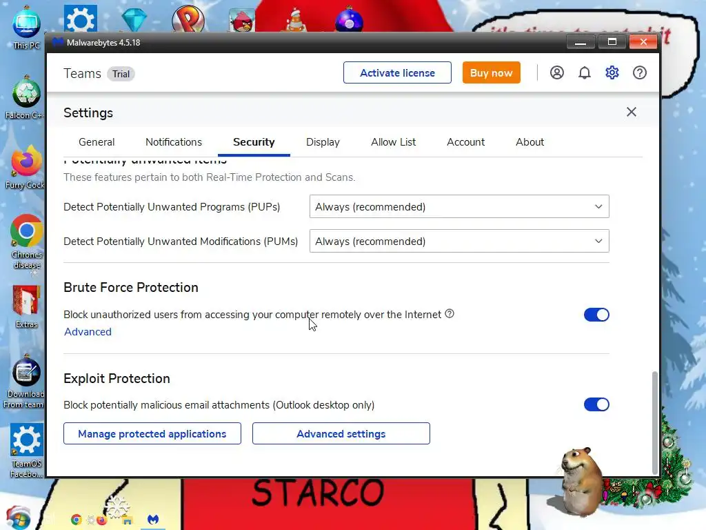
Task: Switch to Malwarebytes on the taskbar
Action: [x=153, y=520]
